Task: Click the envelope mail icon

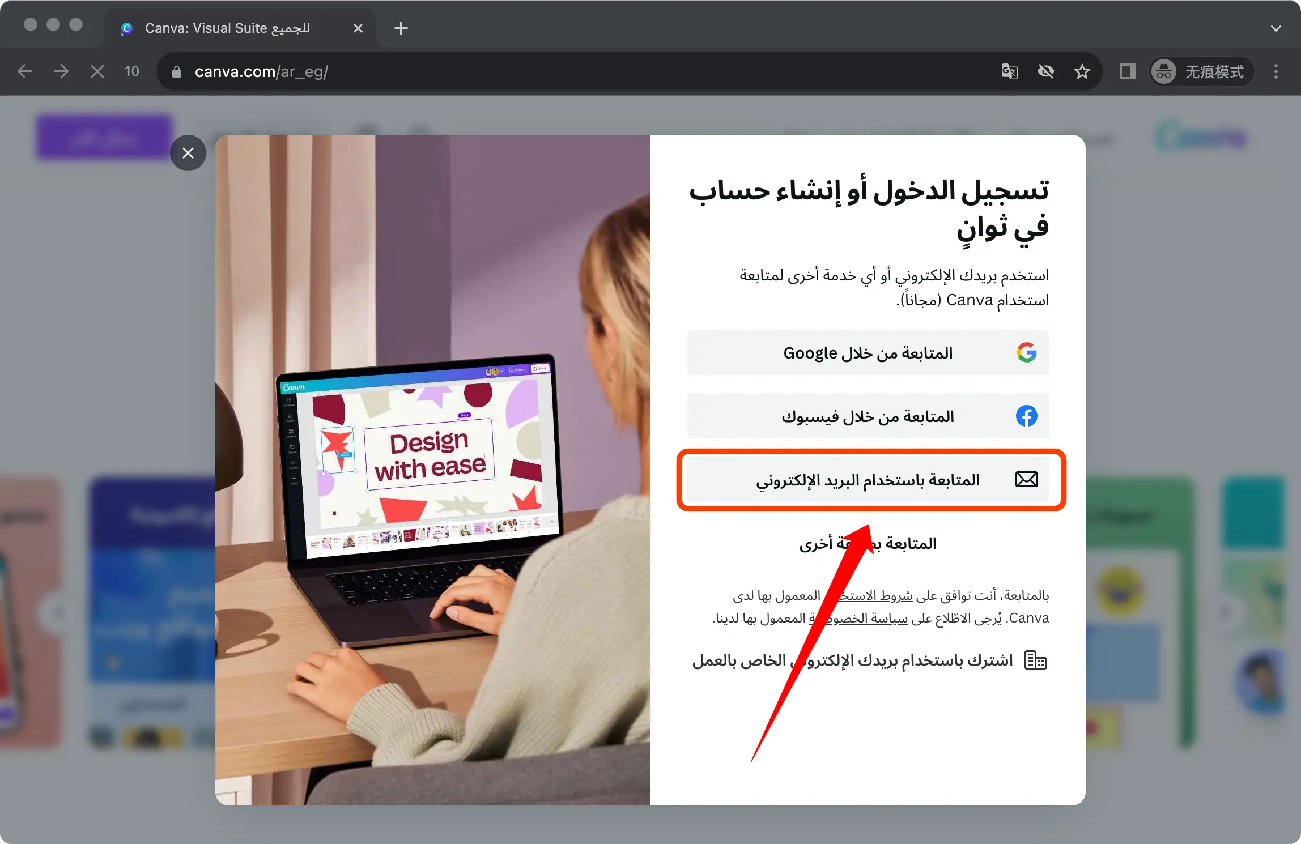Action: (1026, 480)
